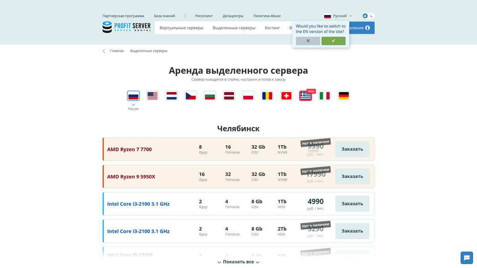Select the Romania flag icon
Viewport: 477px width, 268px height.
click(x=267, y=95)
